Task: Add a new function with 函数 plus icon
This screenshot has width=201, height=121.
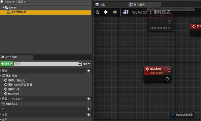Action: 89,99
